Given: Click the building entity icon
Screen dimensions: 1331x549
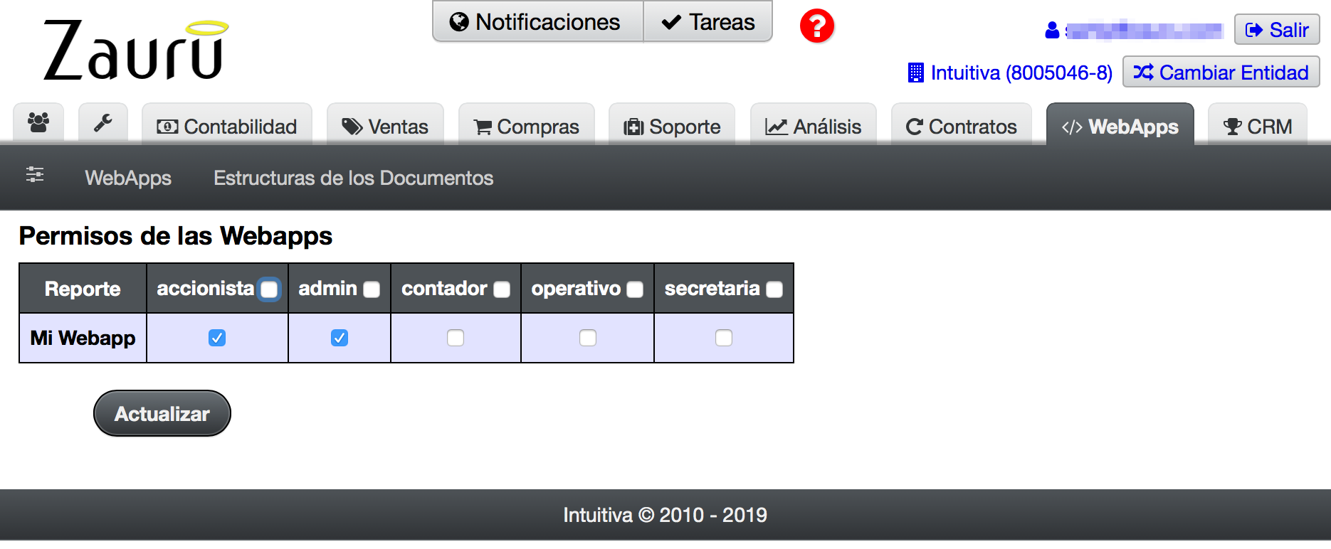Looking at the screenshot, I should coord(916,73).
